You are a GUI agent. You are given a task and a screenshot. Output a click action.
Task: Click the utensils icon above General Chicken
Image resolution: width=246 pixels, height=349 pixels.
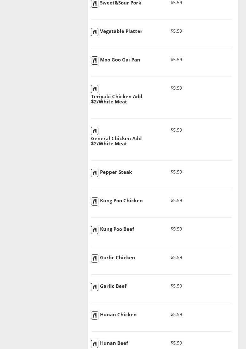click(x=95, y=131)
